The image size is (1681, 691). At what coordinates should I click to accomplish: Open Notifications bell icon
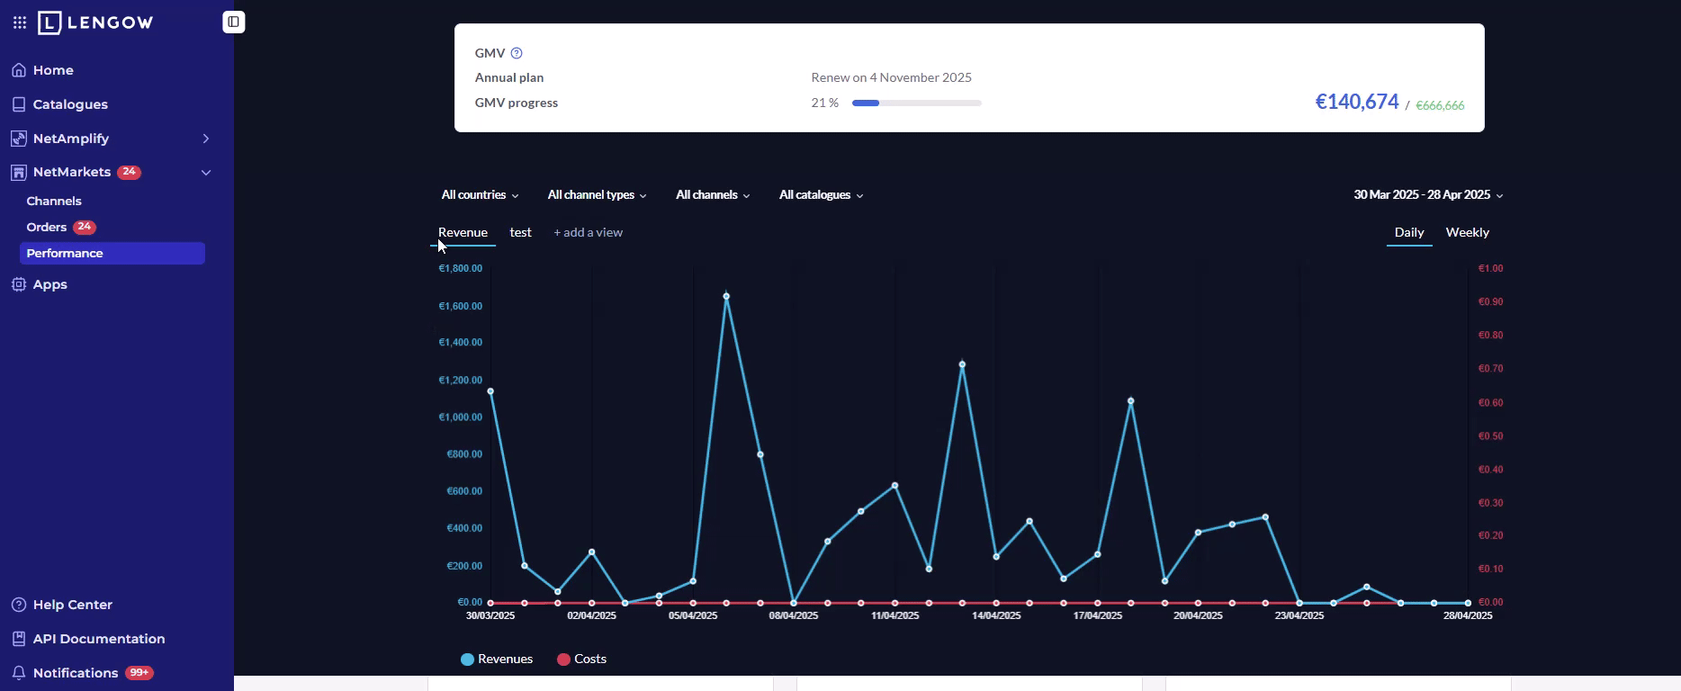[x=19, y=673]
